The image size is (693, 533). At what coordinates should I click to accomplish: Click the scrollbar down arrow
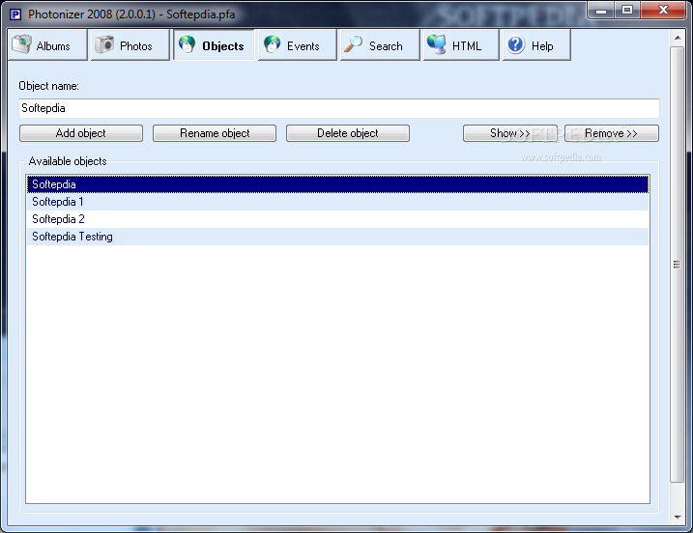pos(678,517)
